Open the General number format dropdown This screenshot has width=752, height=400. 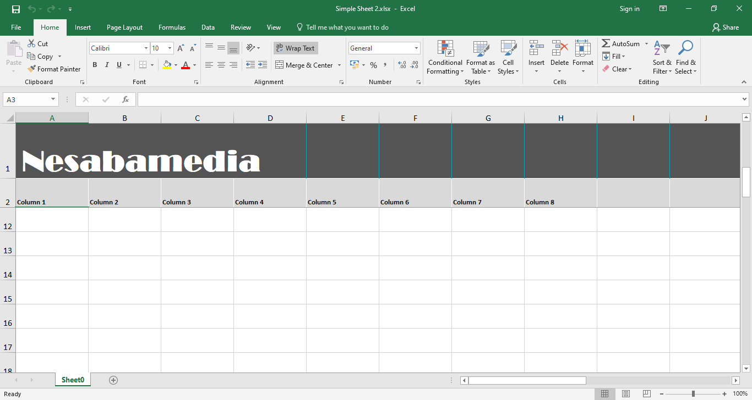pyautogui.click(x=416, y=48)
